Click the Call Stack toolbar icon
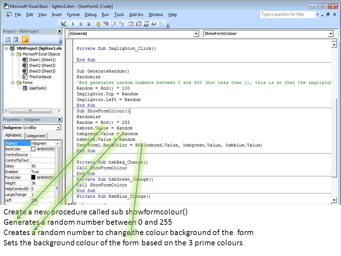This screenshot has width=341, height=256. pos(162,23)
